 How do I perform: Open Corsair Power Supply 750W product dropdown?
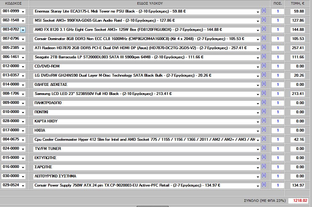(258, 186)
